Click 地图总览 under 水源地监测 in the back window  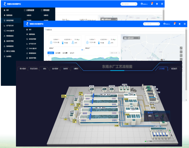[x=29, y=15]
